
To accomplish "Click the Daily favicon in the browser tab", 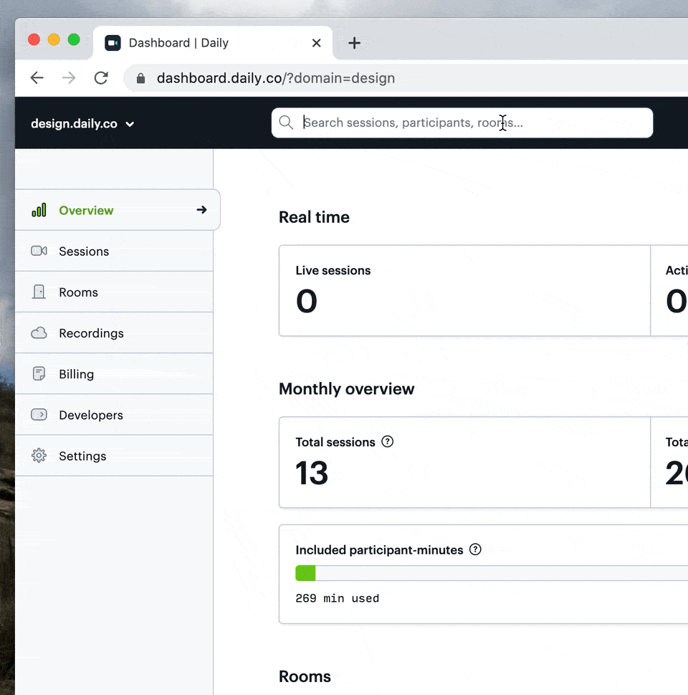I will click(x=113, y=43).
